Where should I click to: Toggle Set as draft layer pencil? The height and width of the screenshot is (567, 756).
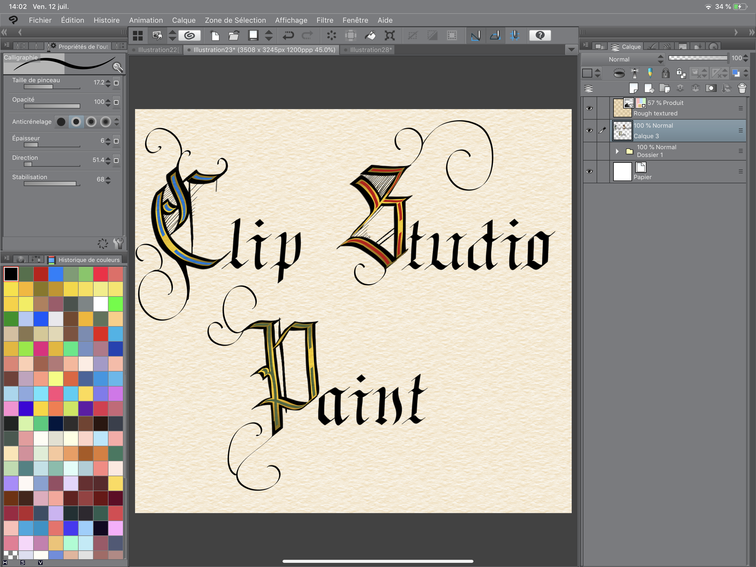650,73
